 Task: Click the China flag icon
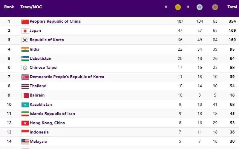[25, 22]
